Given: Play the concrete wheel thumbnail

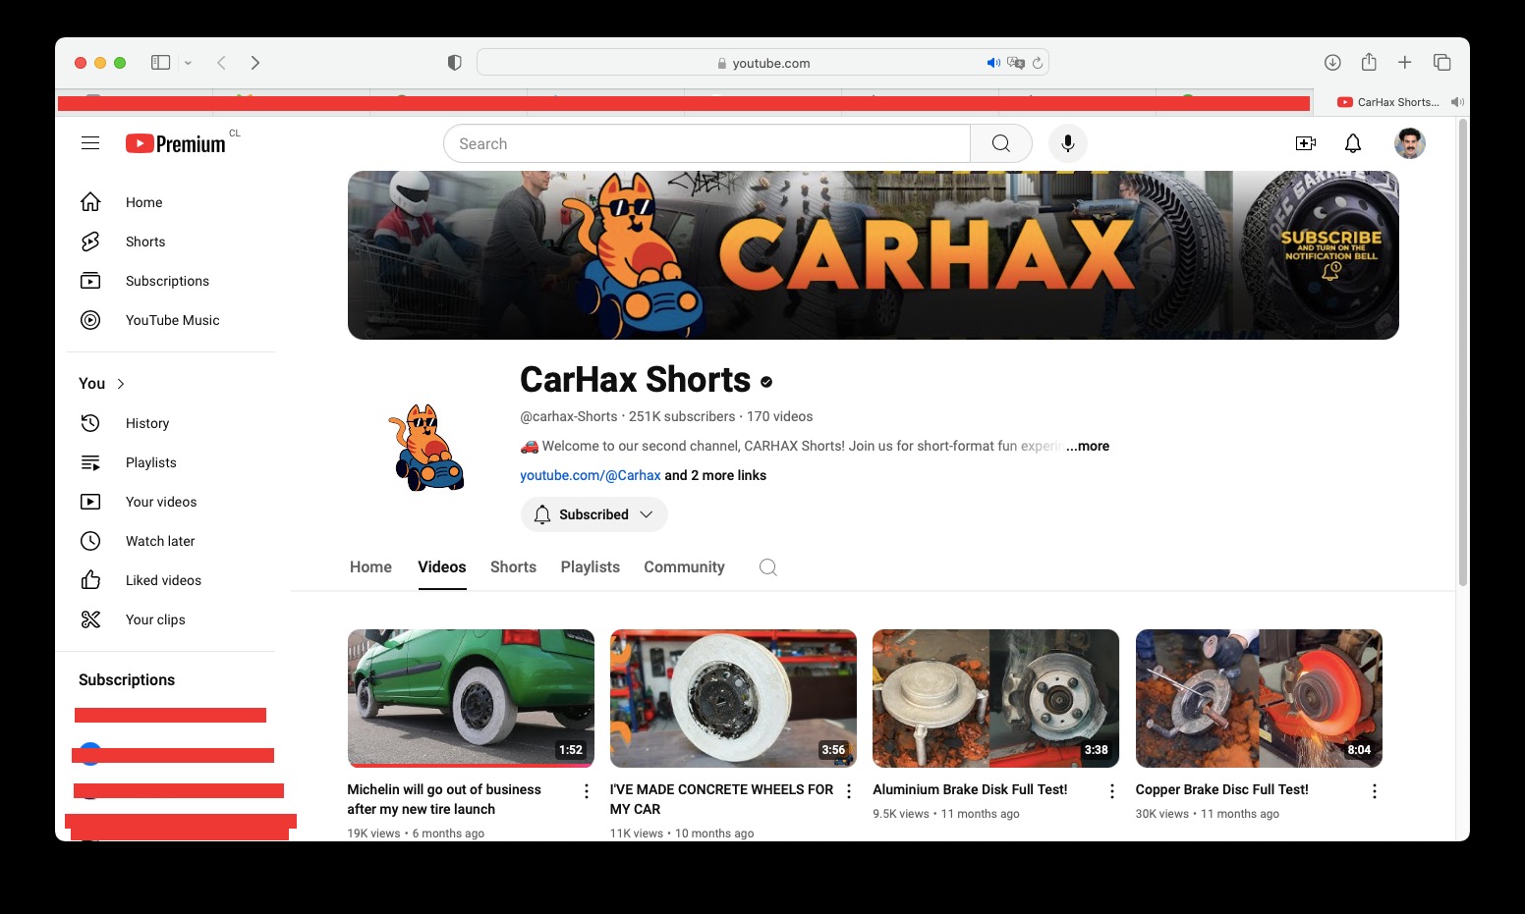Looking at the screenshot, I should tap(733, 698).
